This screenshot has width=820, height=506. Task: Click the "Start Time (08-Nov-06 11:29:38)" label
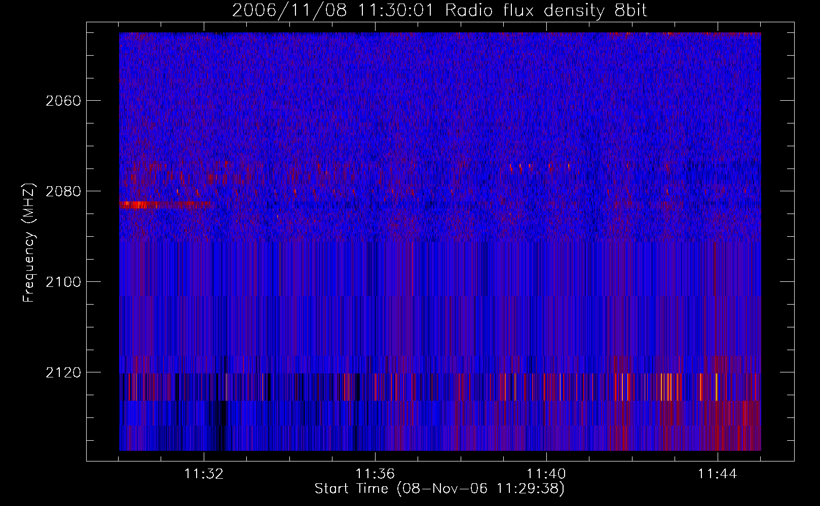tap(439, 489)
